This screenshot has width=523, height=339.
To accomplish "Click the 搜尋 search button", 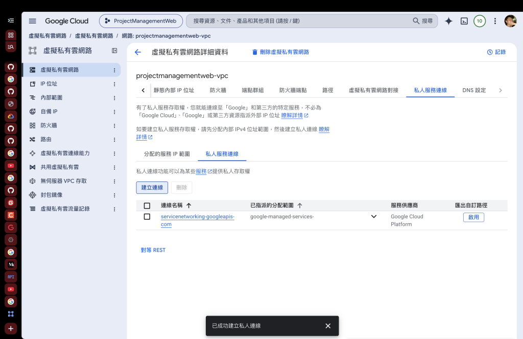I will 422,21.
